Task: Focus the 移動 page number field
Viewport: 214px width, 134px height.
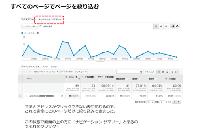Action: [x=162, y=102]
